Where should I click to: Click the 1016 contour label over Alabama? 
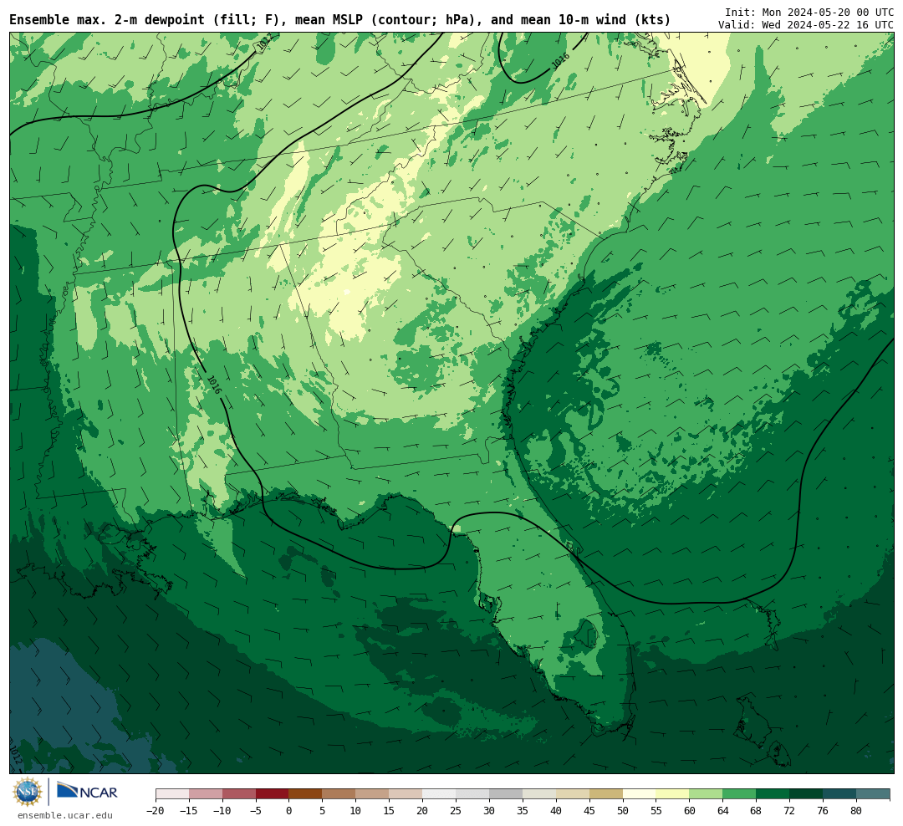[214, 385]
